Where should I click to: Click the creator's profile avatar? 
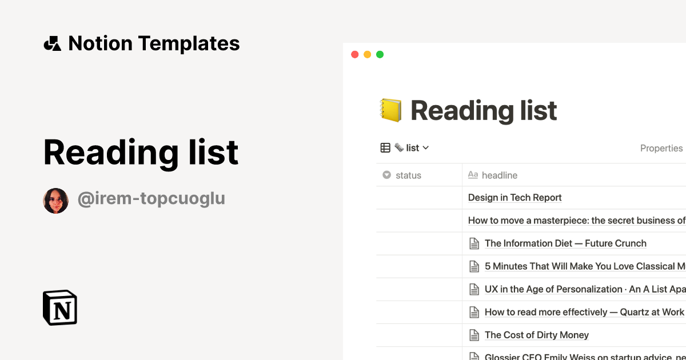56,201
